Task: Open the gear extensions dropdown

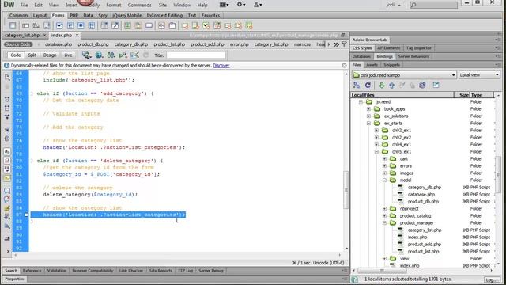Action: (241, 5)
